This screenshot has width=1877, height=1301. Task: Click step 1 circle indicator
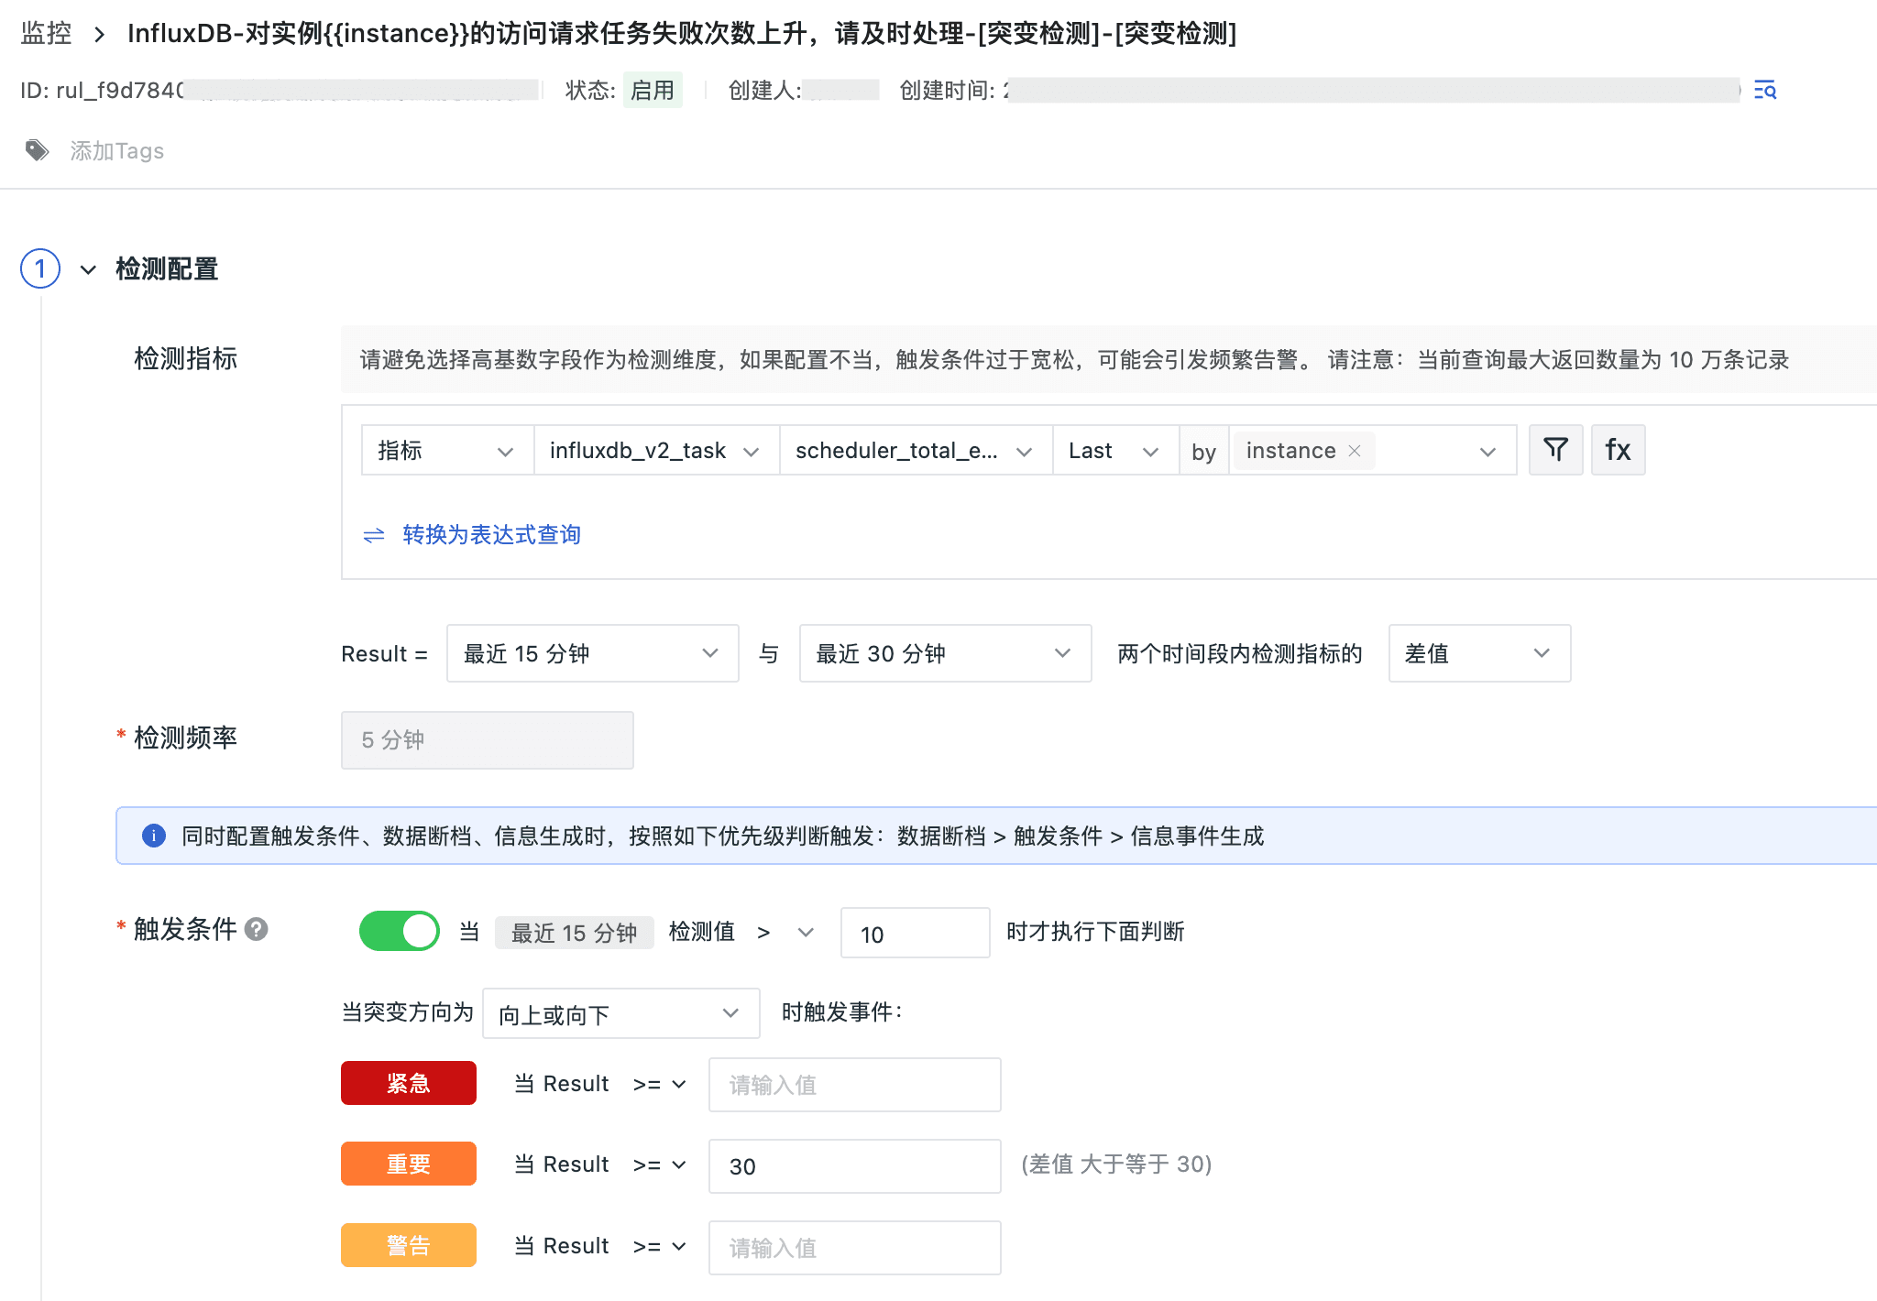click(40, 268)
